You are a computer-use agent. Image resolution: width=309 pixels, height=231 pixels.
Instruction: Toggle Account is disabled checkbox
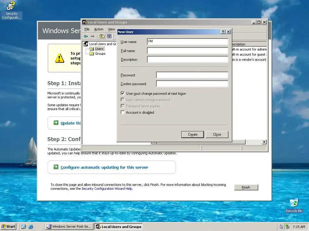(123, 112)
